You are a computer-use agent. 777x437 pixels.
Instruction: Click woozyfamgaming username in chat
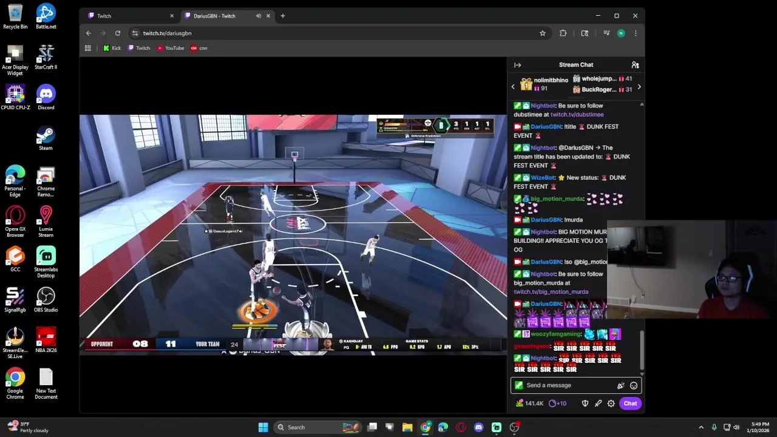click(x=555, y=334)
